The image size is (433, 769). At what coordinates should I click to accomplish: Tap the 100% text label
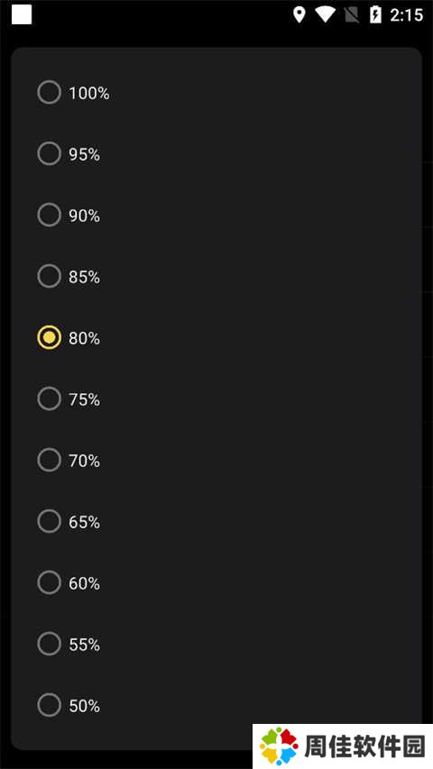point(89,93)
